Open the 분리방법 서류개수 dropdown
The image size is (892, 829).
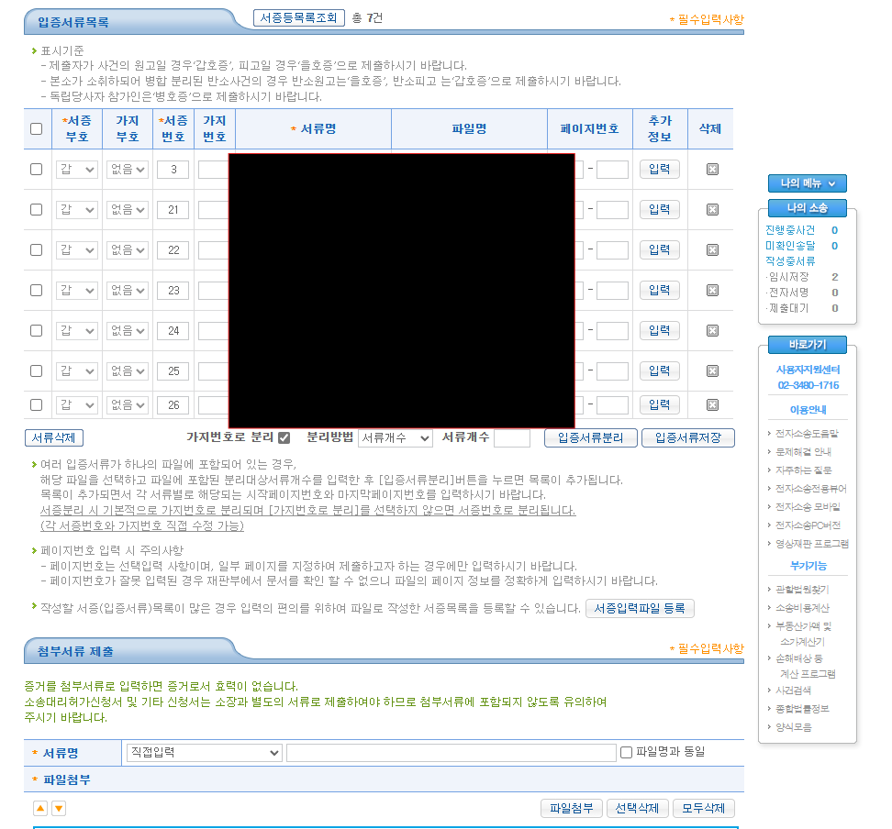pyautogui.click(x=395, y=438)
